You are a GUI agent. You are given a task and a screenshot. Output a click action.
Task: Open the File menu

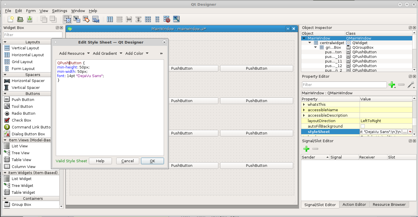coord(8,11)
